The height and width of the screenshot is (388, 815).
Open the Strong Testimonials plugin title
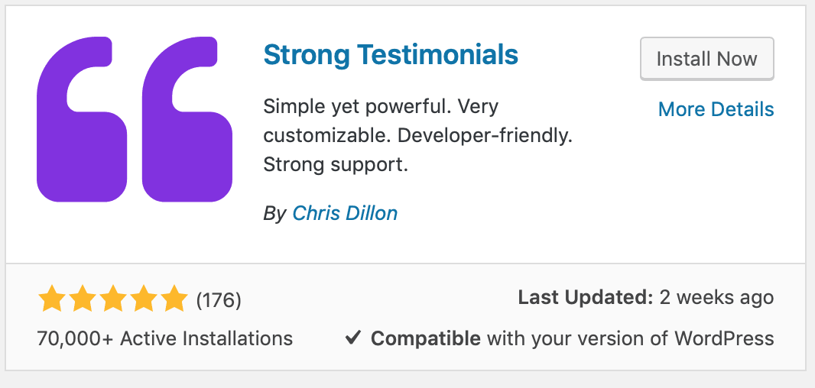tap(391, 54)
